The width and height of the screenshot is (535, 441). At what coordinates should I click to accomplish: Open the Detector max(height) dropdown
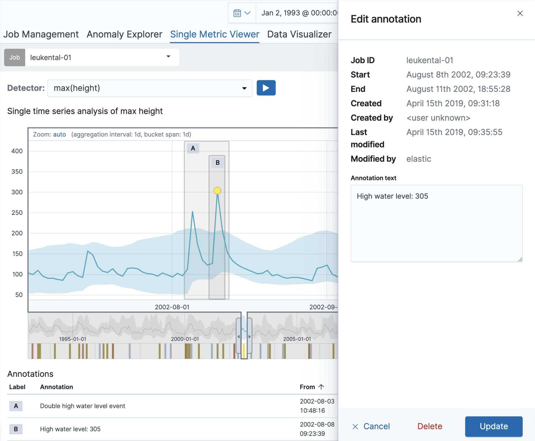coord(244,88)
